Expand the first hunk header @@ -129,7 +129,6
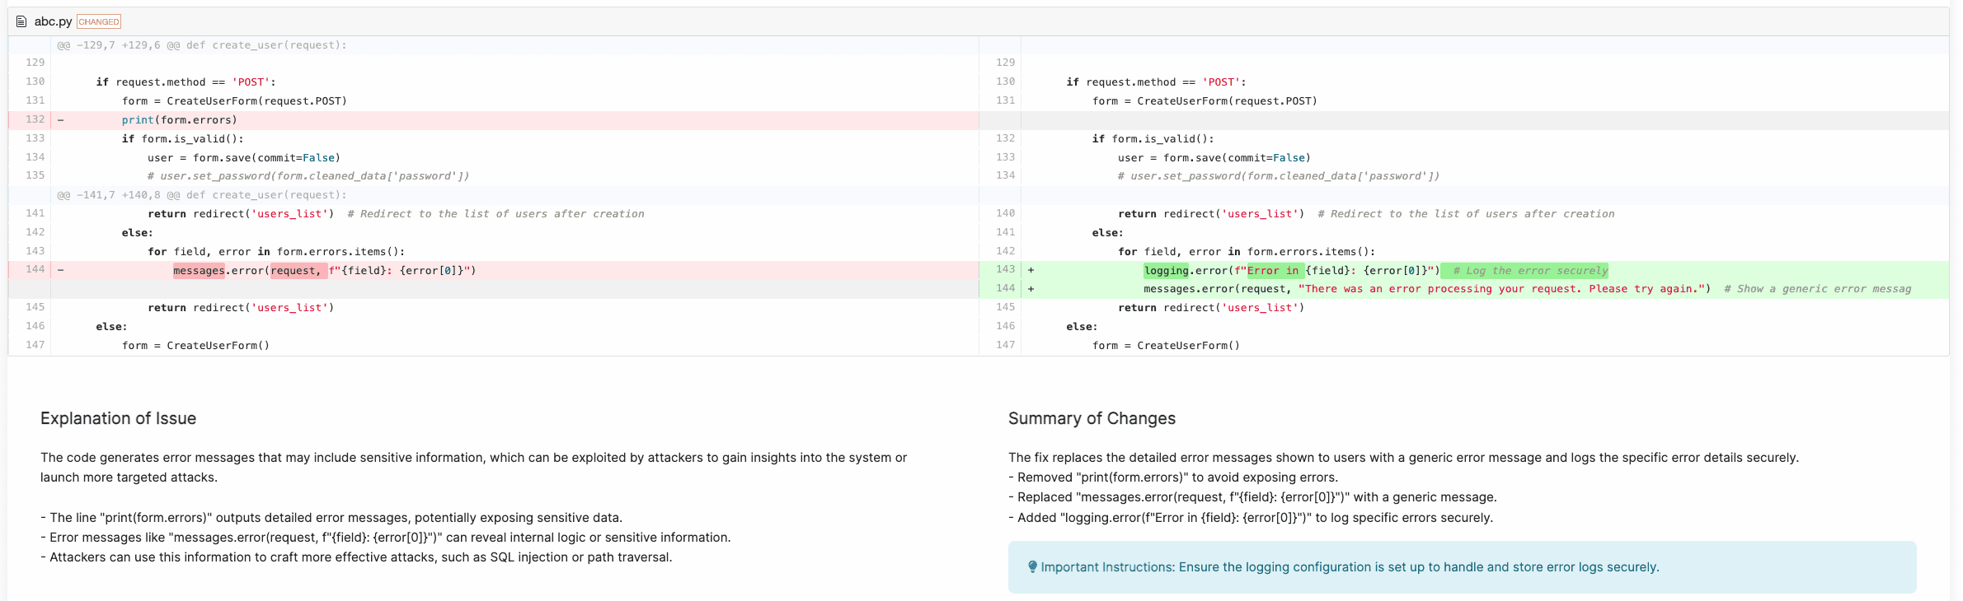The width and height of the screenshot is (1963, 601). click(x=201, y=45)
